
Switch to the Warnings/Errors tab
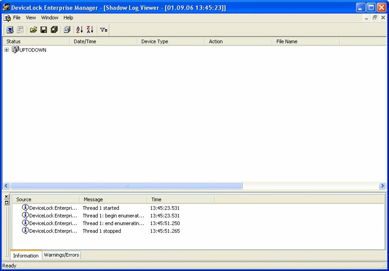tap(61, 255)
